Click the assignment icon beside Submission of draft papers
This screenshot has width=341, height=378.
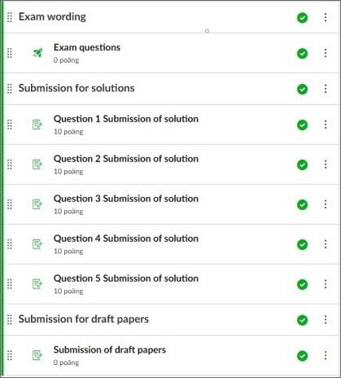tap(37, 355)
